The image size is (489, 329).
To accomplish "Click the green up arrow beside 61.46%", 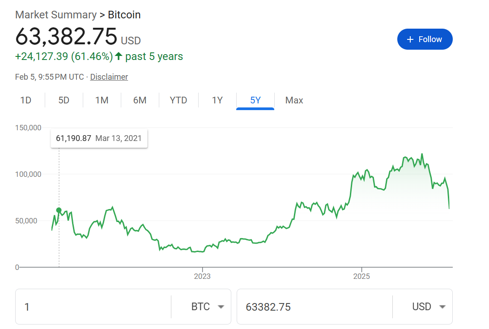I will point(119,56).
